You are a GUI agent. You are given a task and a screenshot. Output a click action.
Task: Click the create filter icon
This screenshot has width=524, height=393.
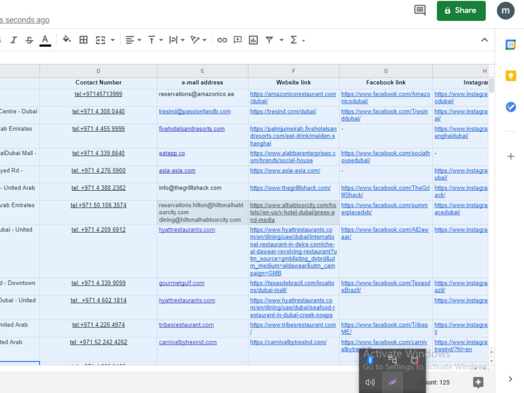pyautogui.click(x=269, y=40)
